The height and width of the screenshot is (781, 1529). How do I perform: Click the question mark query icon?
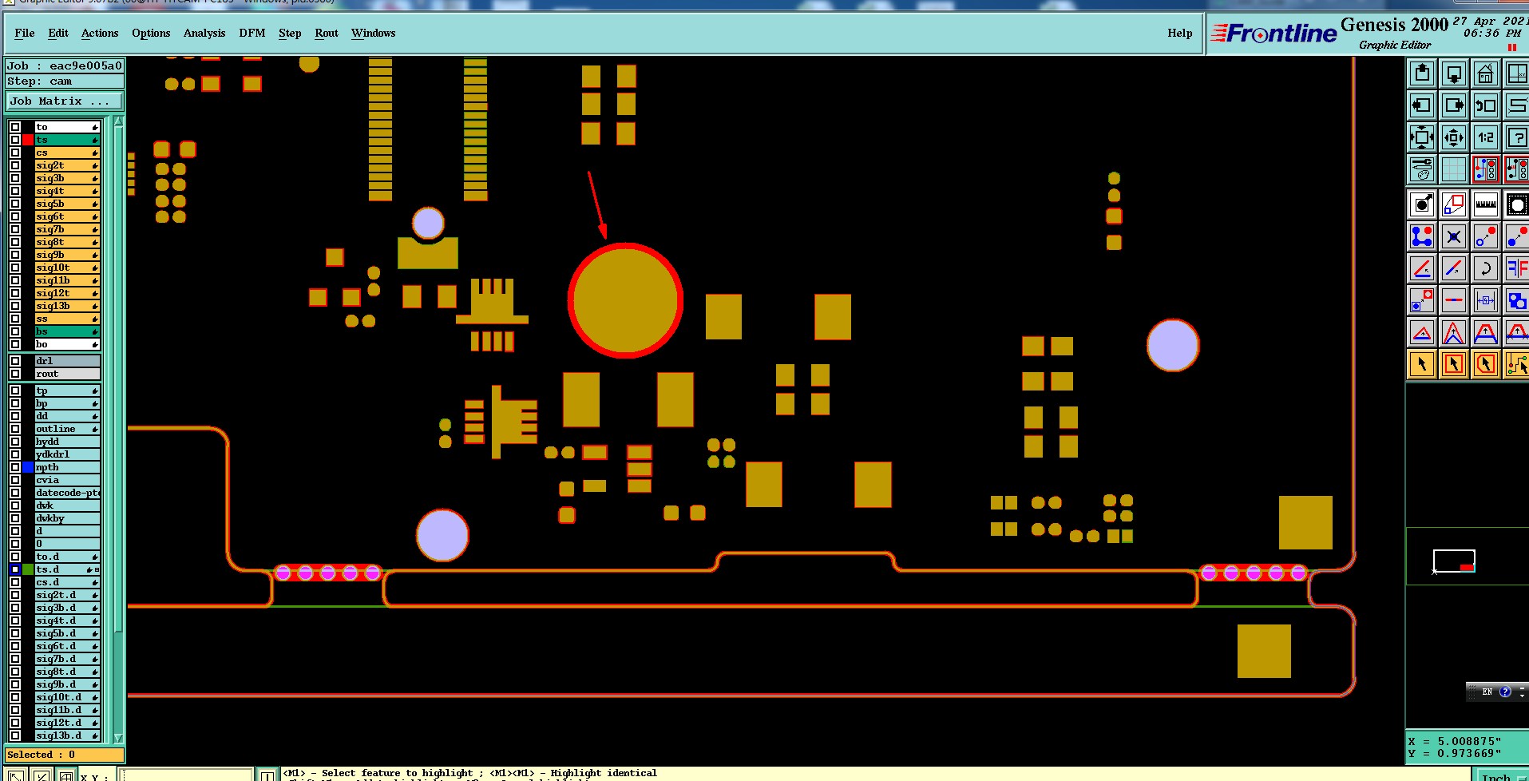point(1516,137)
